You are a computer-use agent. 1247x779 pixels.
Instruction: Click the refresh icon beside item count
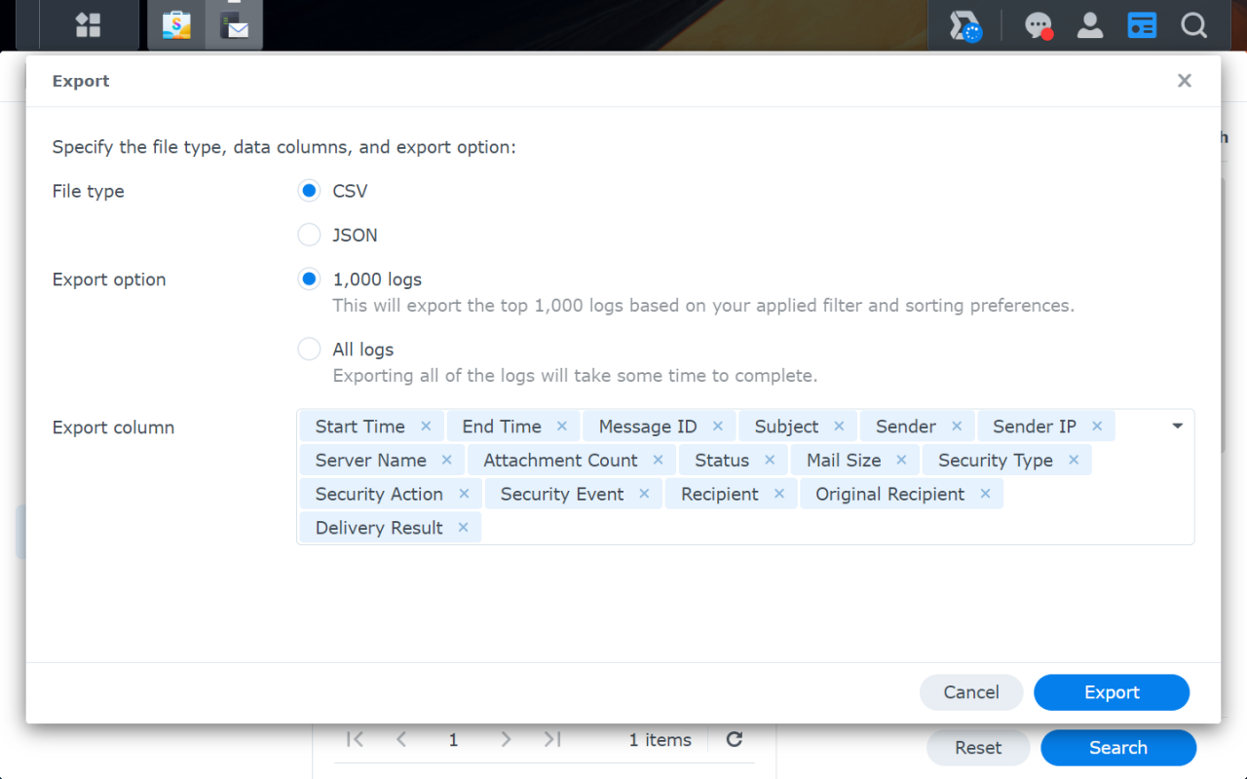[x=735, y=740]
